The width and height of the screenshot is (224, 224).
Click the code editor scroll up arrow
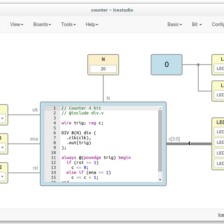[160, 108]
